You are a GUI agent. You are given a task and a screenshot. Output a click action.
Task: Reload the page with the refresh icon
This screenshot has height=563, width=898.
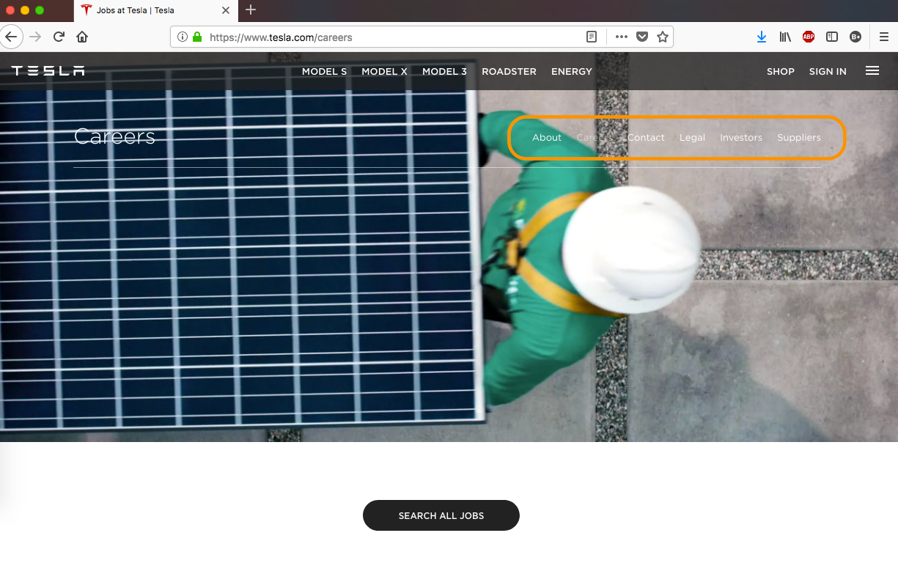pyautogui.click(x=59, y=37)
